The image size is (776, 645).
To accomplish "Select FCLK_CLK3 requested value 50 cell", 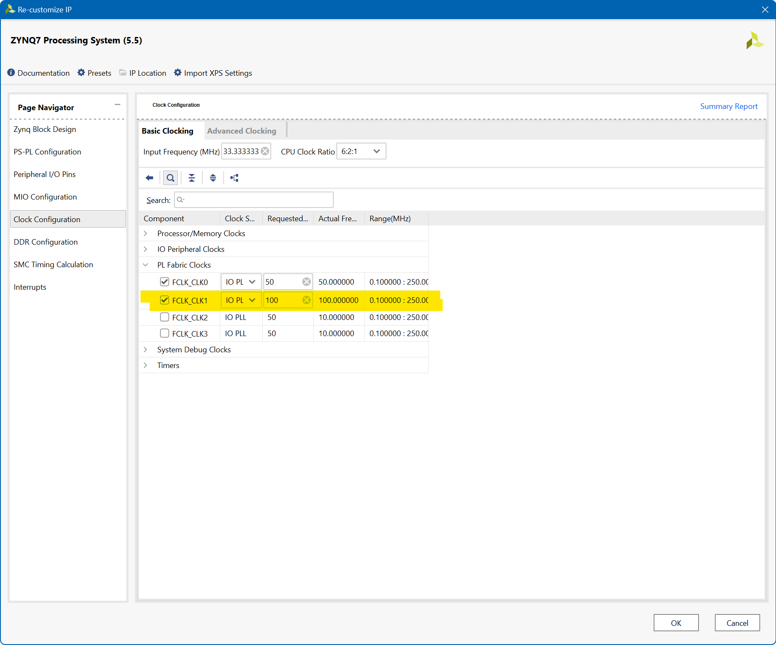I will (x=288, y=333).
